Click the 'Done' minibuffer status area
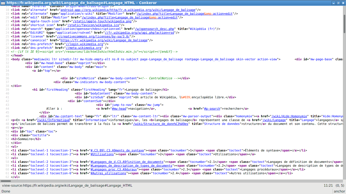Viewport: 346px width, 194px height. coord(6,191)
